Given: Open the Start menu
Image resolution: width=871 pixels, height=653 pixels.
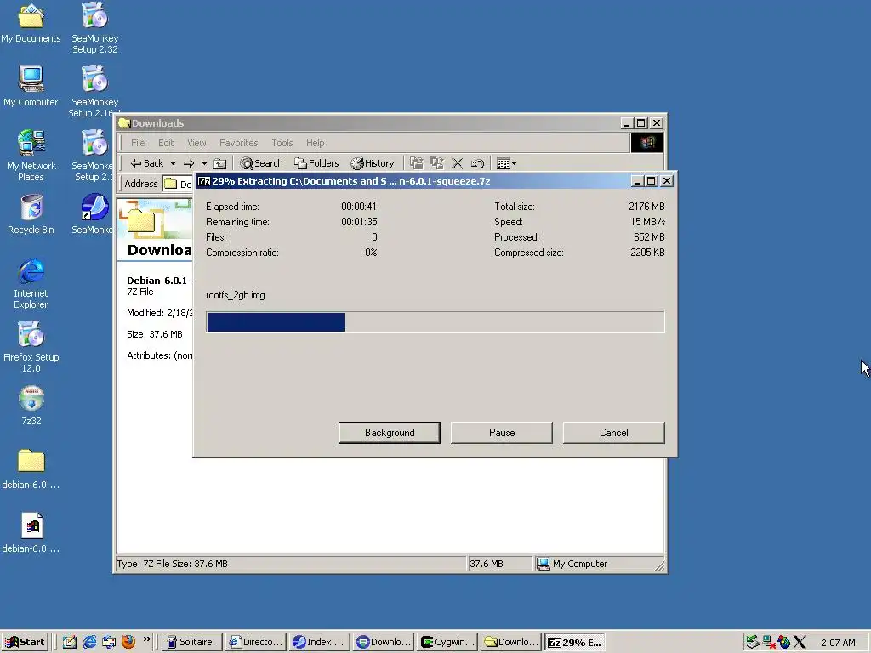Looking at the screenshot, I should 25,642.
